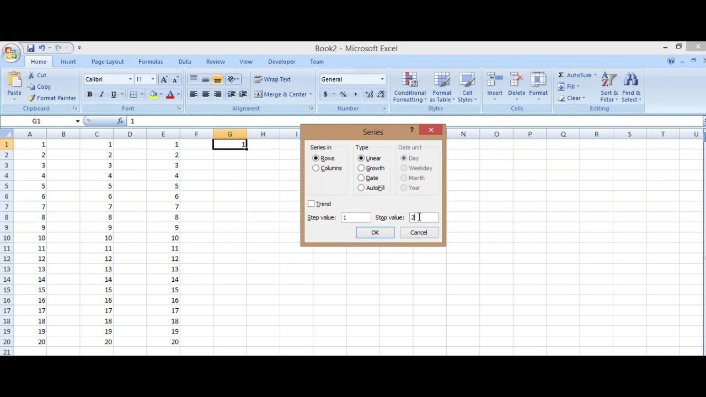Click Copy in Clipboard group
This screenshot has height=397, width=706.
pos(39,87)
